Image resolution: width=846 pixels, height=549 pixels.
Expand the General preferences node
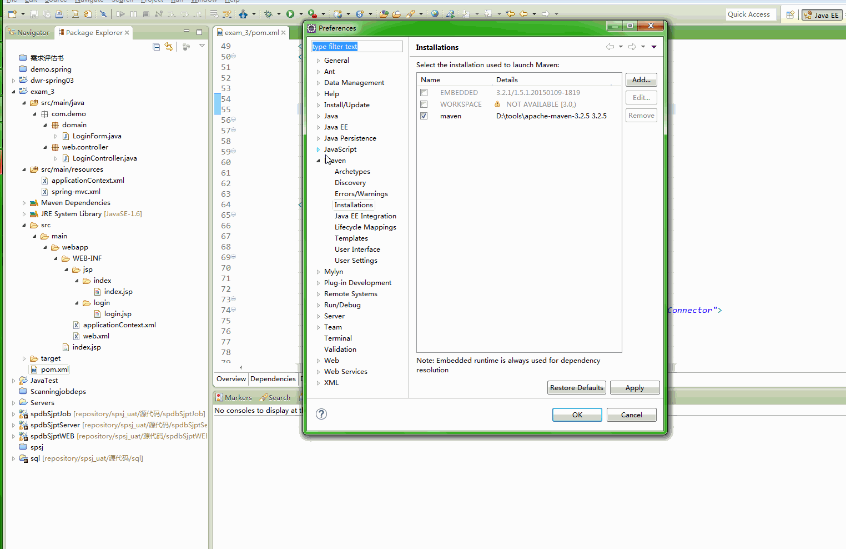318,61
